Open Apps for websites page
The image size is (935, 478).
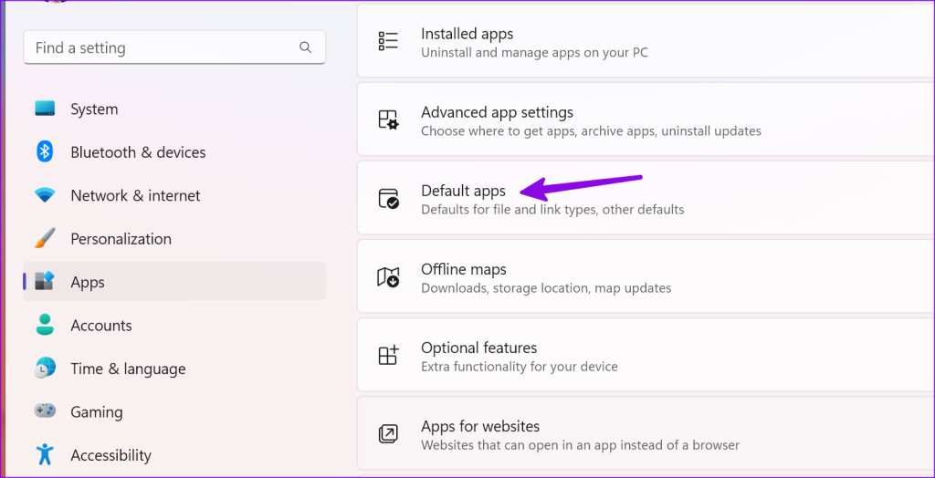point(646,434)
